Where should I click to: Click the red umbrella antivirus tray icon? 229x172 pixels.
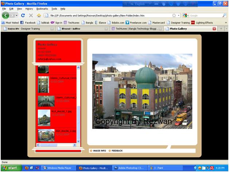tap(212, 168)
